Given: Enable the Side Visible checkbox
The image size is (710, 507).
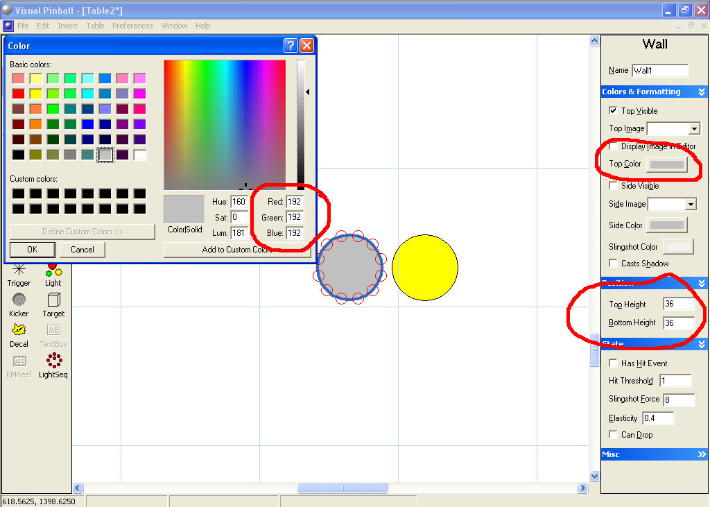Looking at the screenshot, I should tap(613, 186).
